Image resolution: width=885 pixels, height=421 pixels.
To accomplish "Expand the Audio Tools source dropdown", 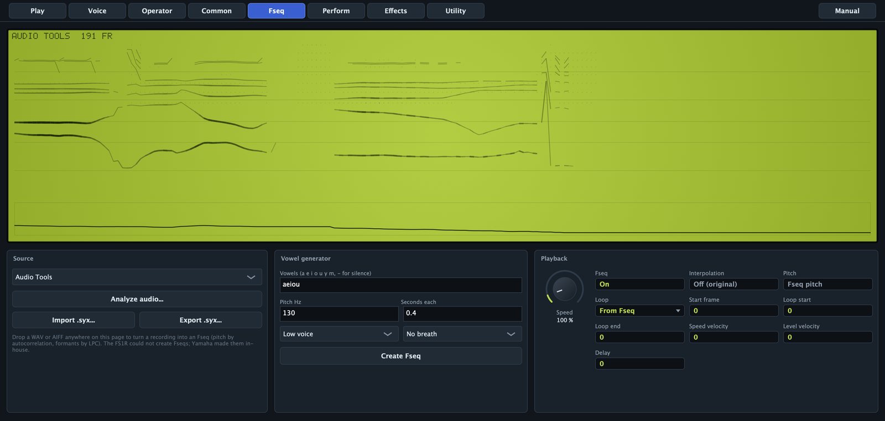I will (x=137, y=277).
